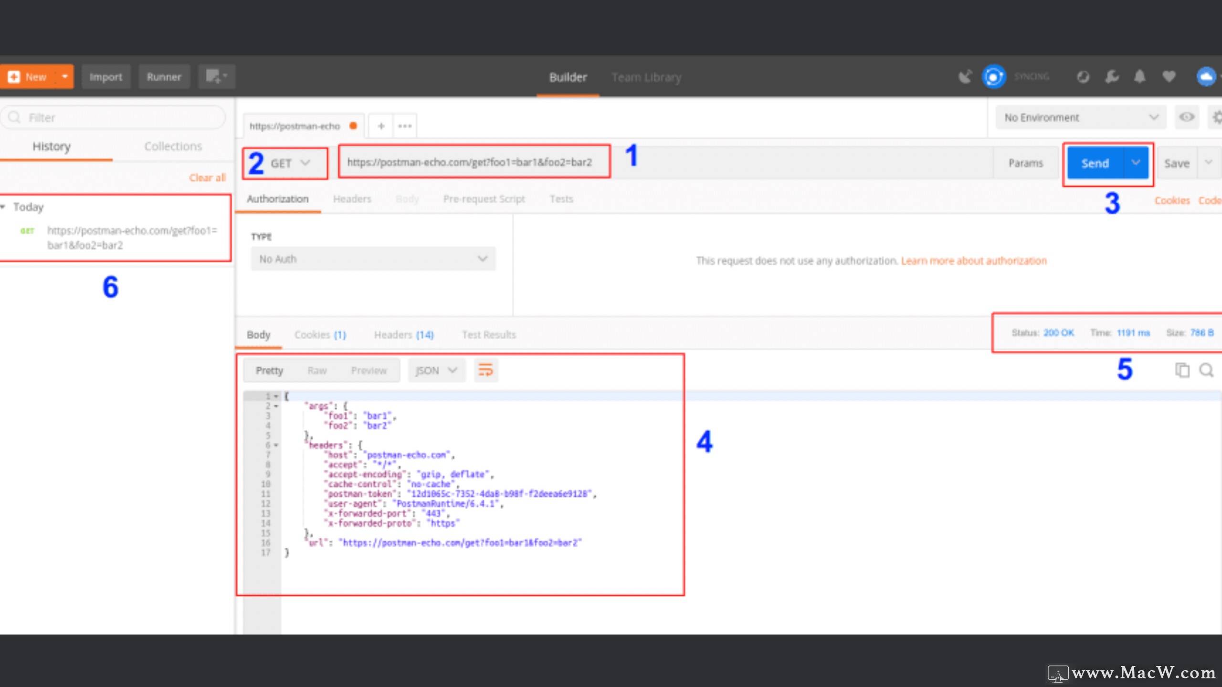The image size is (1222, 687).
Task: Select the https://postman-echo request tab
Action: pyautogui.click(x=303, y=126)
